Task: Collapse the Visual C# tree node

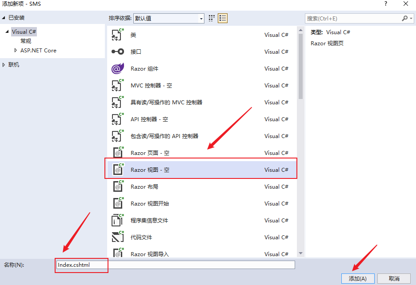Action: pos(7,32)
